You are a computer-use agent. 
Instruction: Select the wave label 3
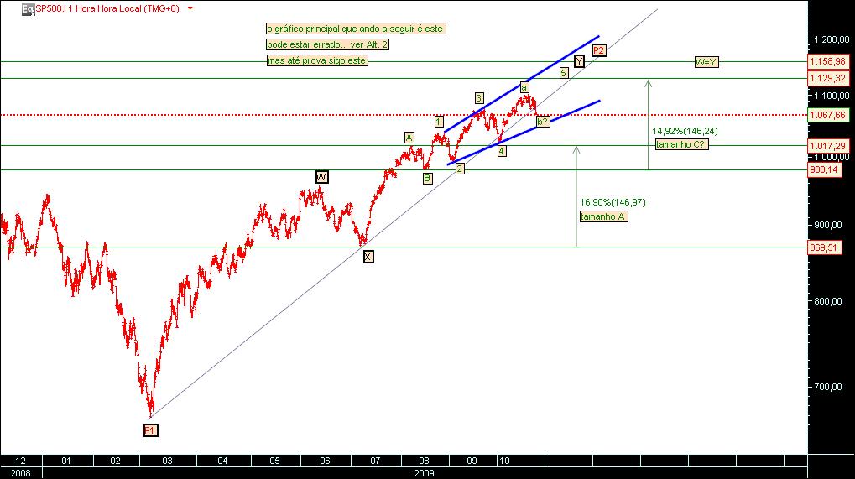(479, 98)
